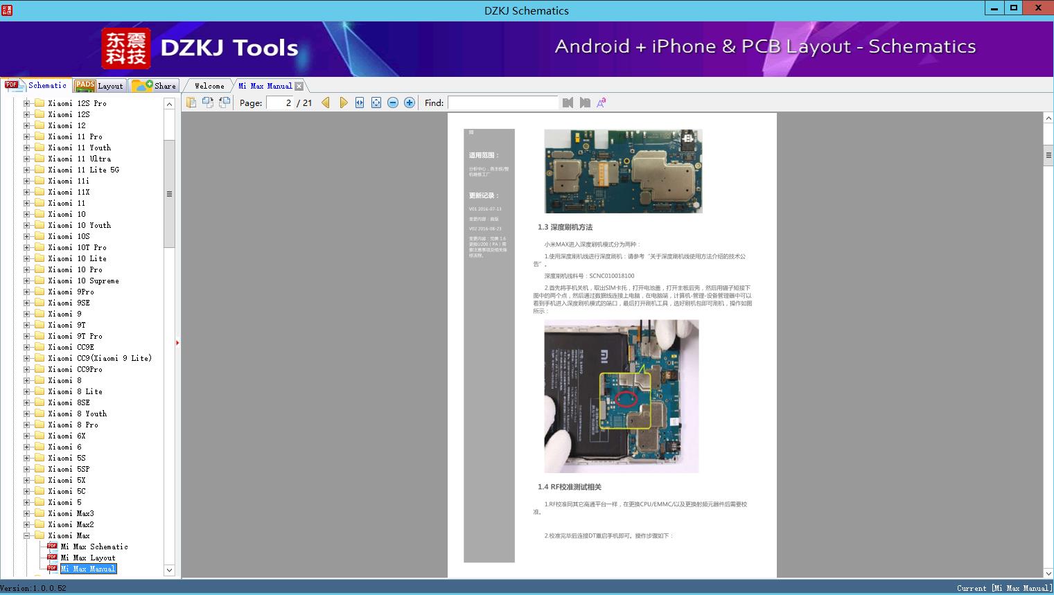
Task: Select the Xiaomi 11 Lite 5G folder
Action: point(83,170)
